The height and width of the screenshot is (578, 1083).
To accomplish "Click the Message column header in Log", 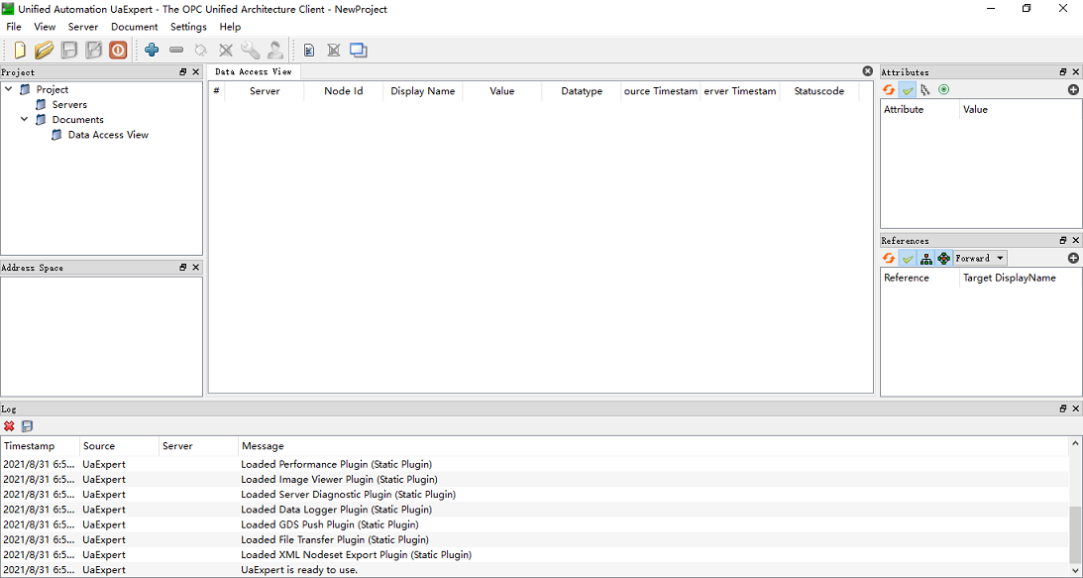I will click(653, 446).
